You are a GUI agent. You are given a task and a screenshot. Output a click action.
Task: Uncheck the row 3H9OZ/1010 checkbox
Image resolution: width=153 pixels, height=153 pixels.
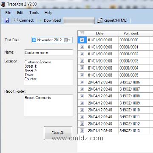(82, 110)
